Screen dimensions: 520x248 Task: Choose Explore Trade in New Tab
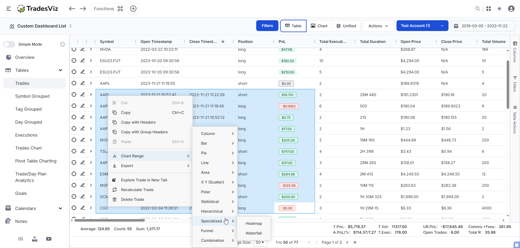(150, 180)
